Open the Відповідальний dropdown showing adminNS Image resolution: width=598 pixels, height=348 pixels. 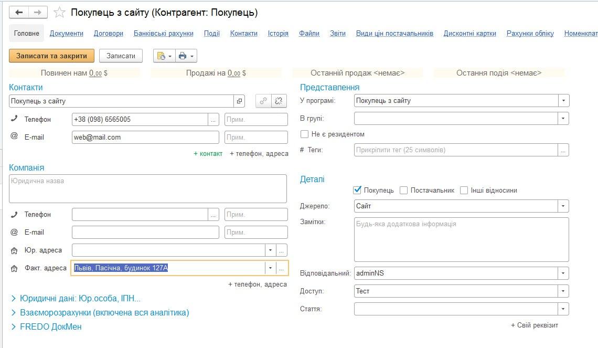(x=563, y=273)
